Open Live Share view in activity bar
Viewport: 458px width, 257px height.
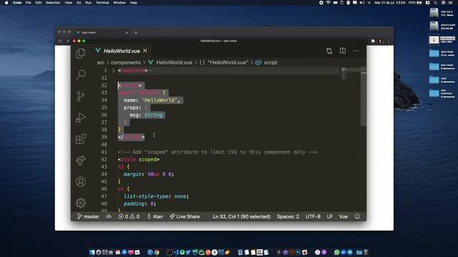81,160
